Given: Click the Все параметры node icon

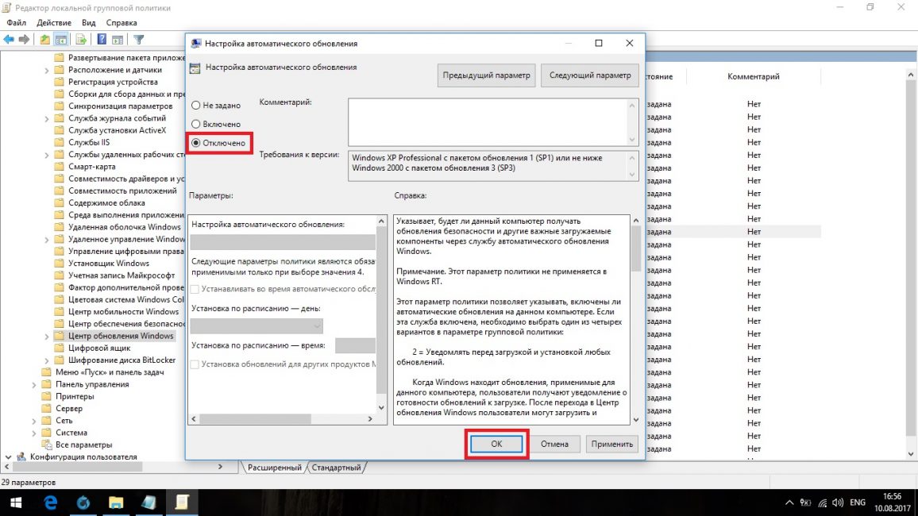Looking at the screenshot, I should click(x=47, y=445).
